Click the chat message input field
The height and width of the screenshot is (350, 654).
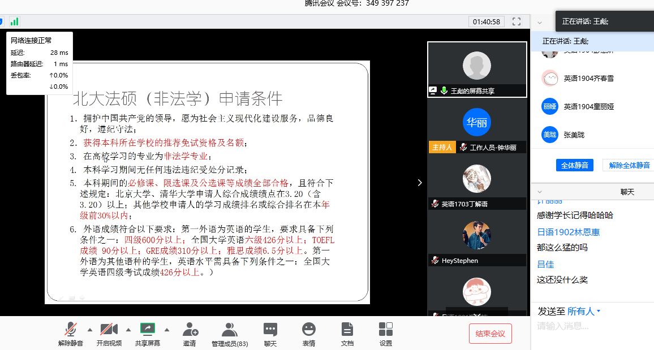(591, 326)
